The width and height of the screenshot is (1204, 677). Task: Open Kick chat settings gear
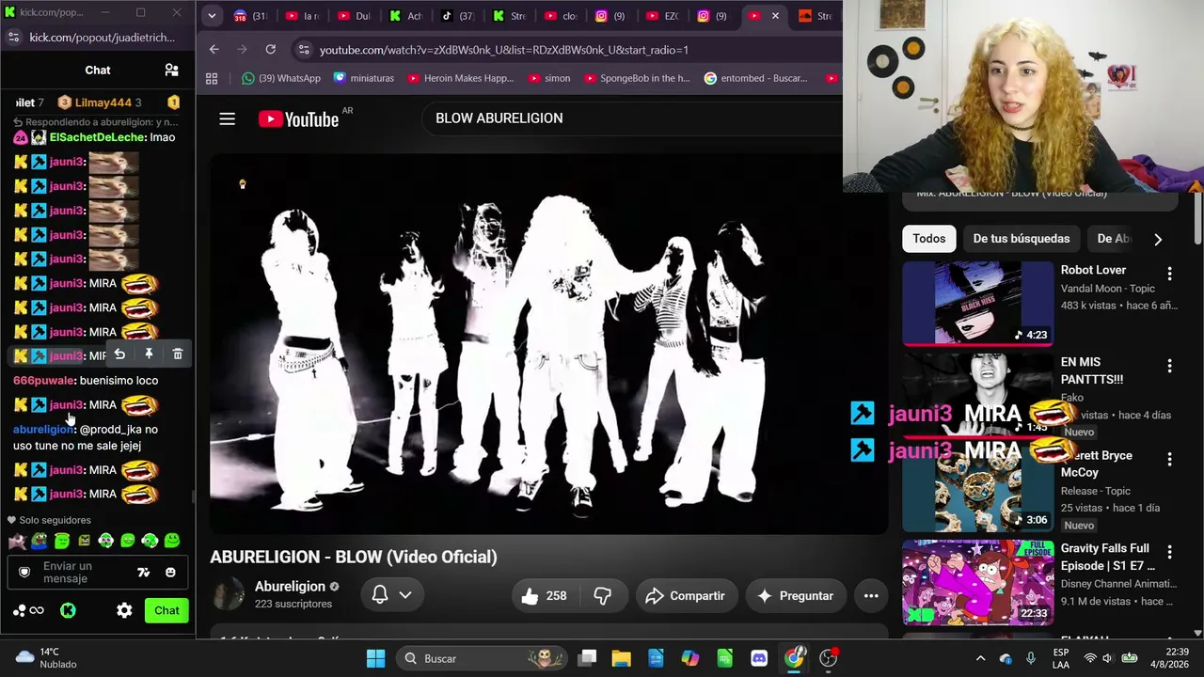124,610
